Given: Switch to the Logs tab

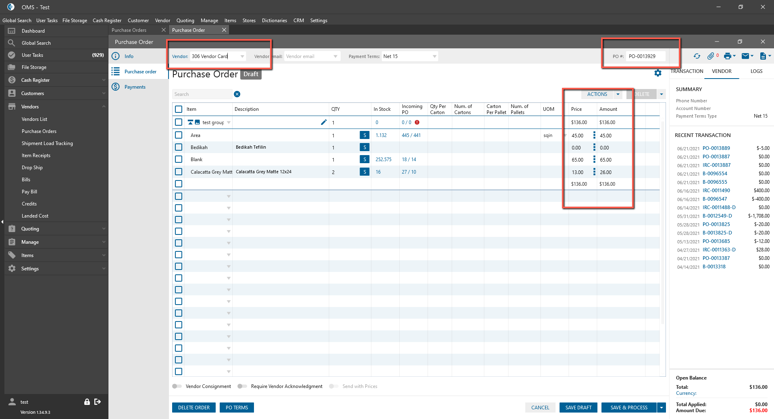Looking at the screenshot, I should [x=756, y=71].
